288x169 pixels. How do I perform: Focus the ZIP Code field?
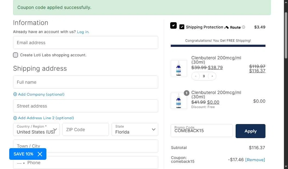coord(86,129)
